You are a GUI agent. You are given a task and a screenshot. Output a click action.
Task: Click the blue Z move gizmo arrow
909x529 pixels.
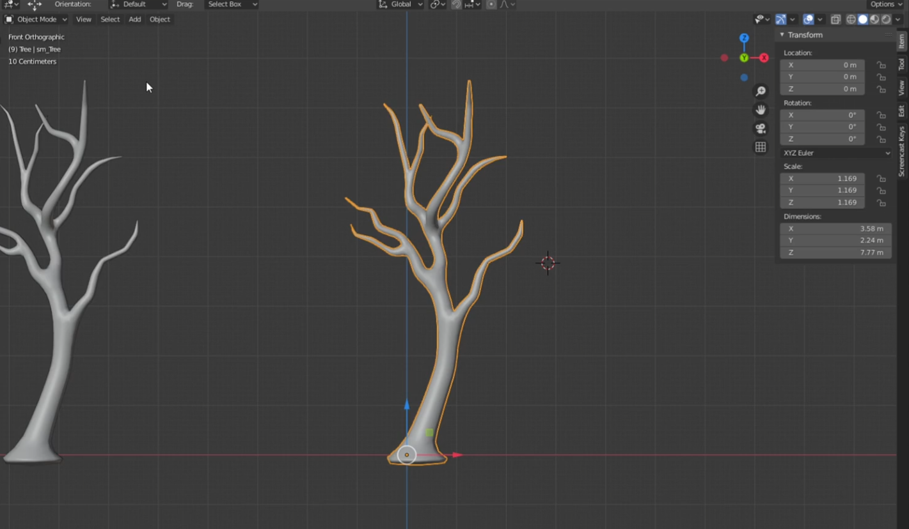(x=407, y=405)
